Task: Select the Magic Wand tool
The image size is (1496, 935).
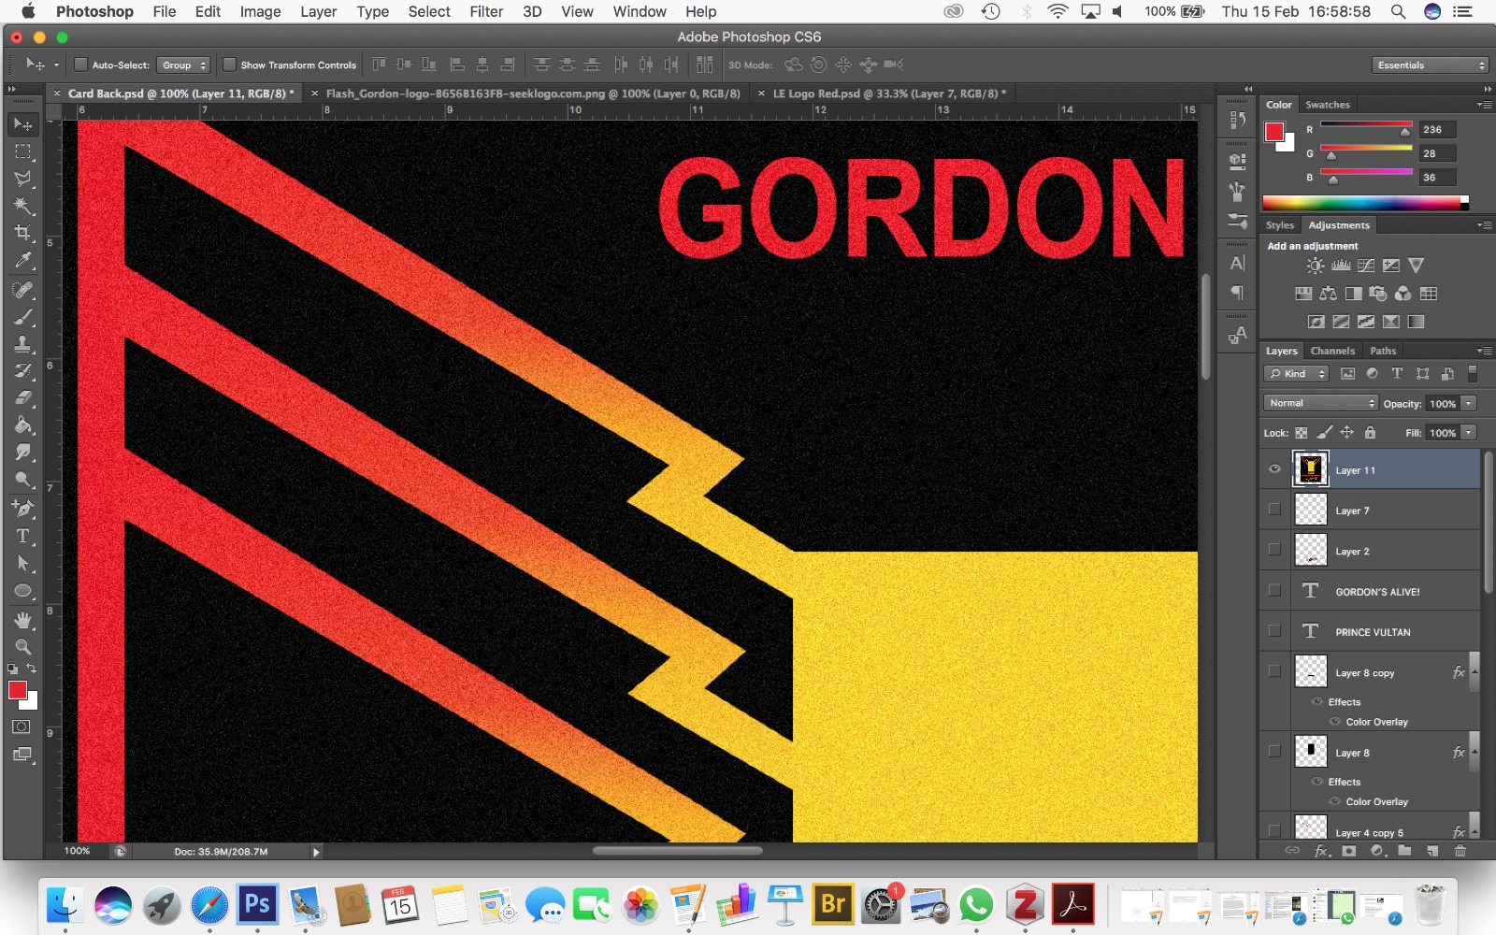Action: pos(22,206)
